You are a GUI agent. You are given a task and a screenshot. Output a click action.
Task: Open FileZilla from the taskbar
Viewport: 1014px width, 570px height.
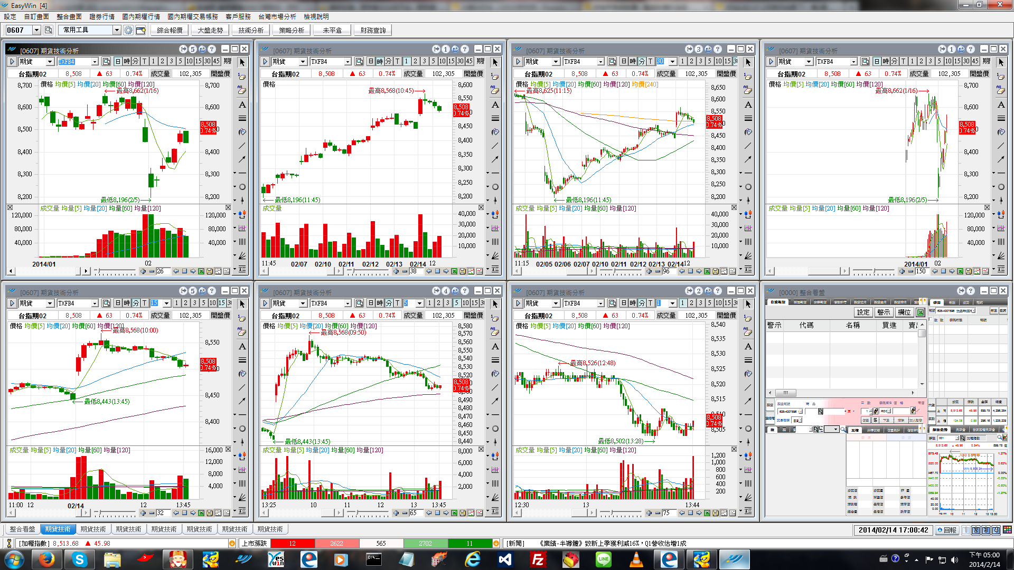tap(538, 559)
